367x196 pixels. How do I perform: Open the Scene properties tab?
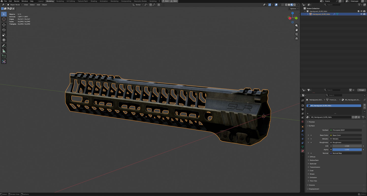(x=302, y=118)
